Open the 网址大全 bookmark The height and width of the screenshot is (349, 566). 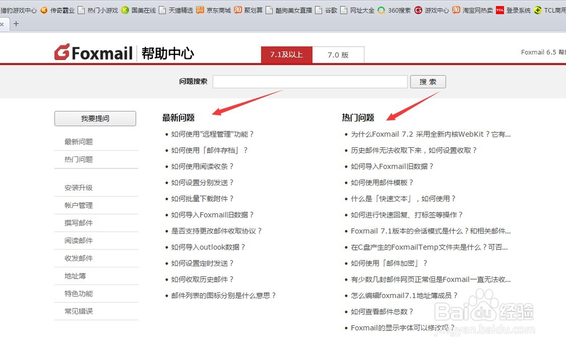(357, 10)
